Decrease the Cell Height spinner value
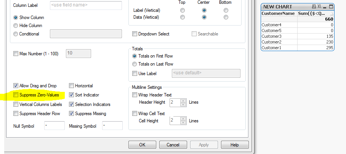Image resolution: width=346 pixels, height=154 pixels. pyautogui.click(x=183, y=123)
